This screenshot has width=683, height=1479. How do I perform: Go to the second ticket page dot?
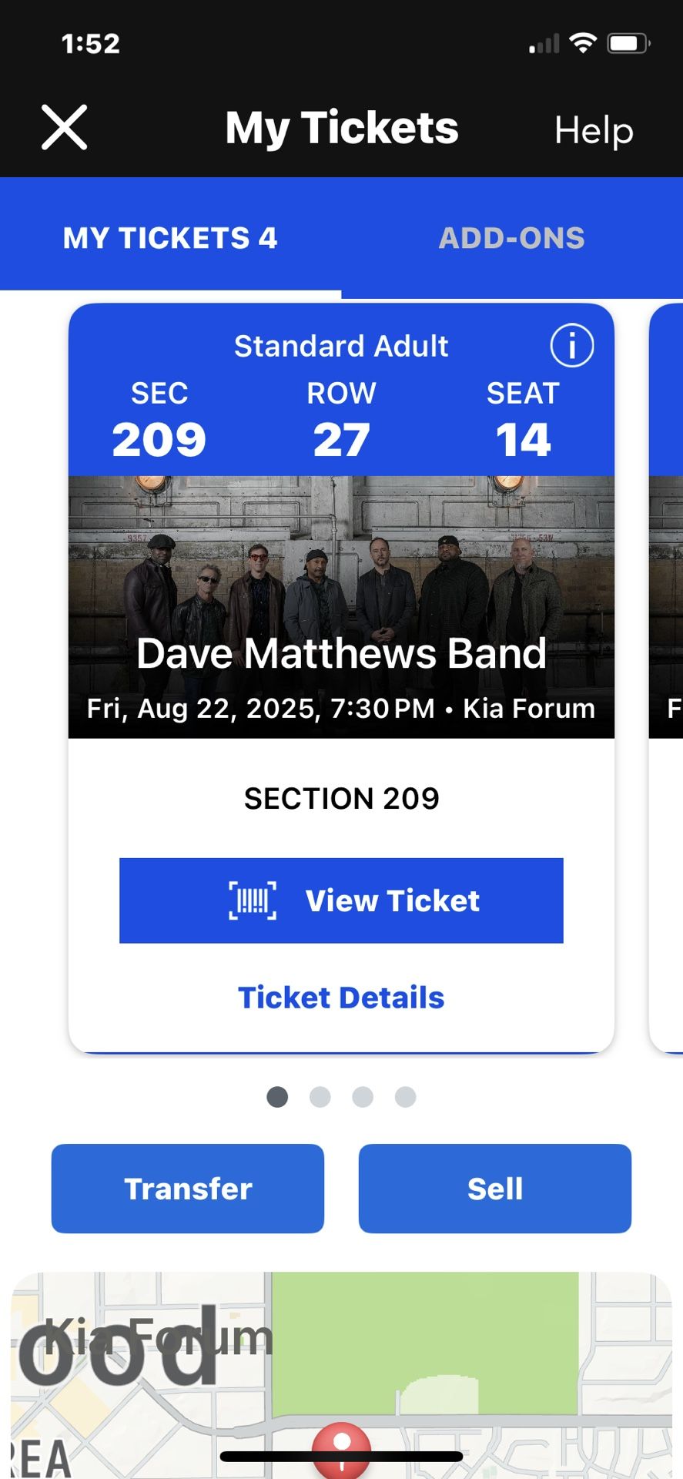(x=320, y=1097)
